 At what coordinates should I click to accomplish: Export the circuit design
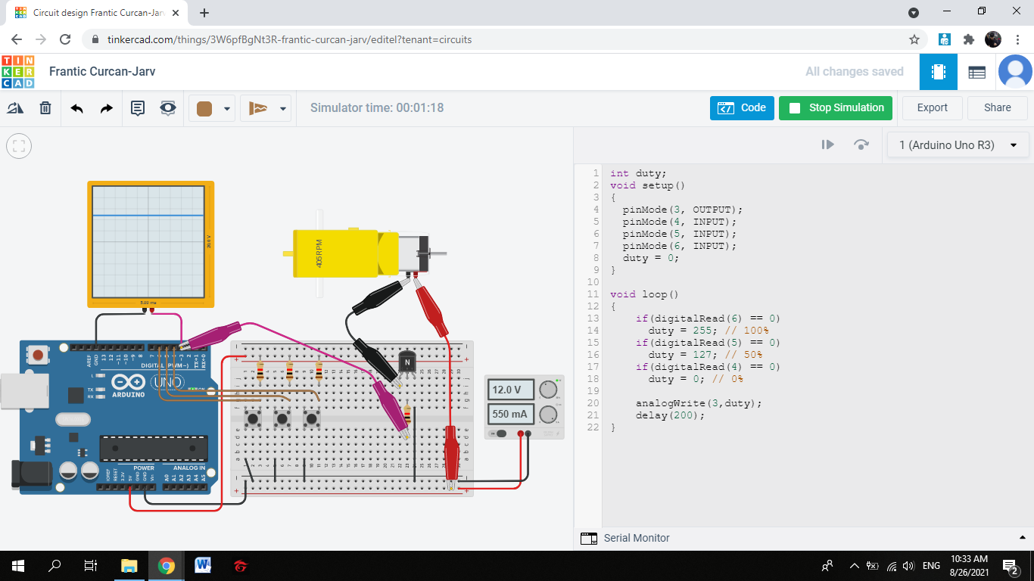click(932, 108)
